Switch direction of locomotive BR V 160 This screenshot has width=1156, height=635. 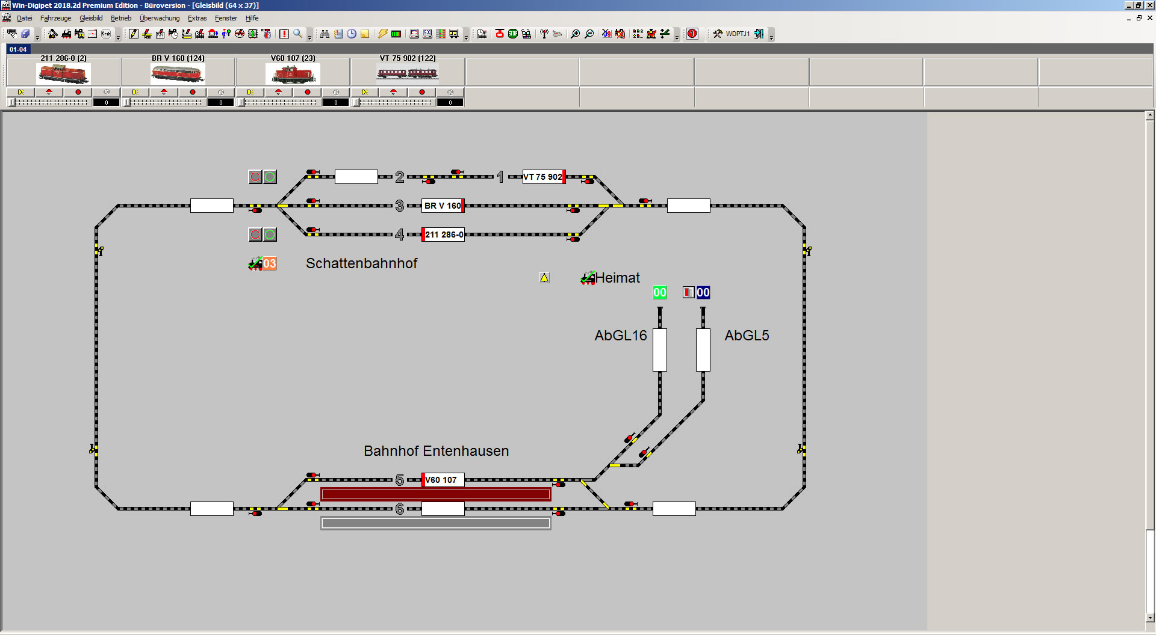164,92
